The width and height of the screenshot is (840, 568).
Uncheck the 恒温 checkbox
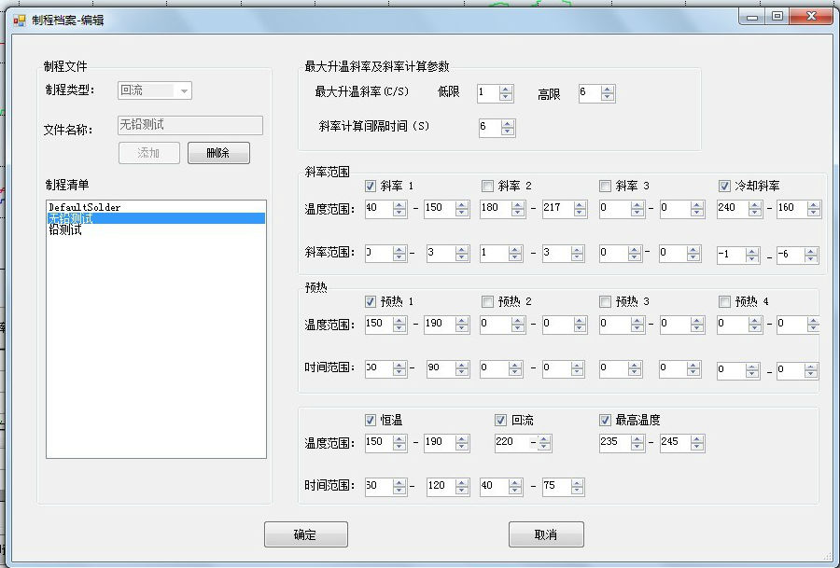point(371,420)
